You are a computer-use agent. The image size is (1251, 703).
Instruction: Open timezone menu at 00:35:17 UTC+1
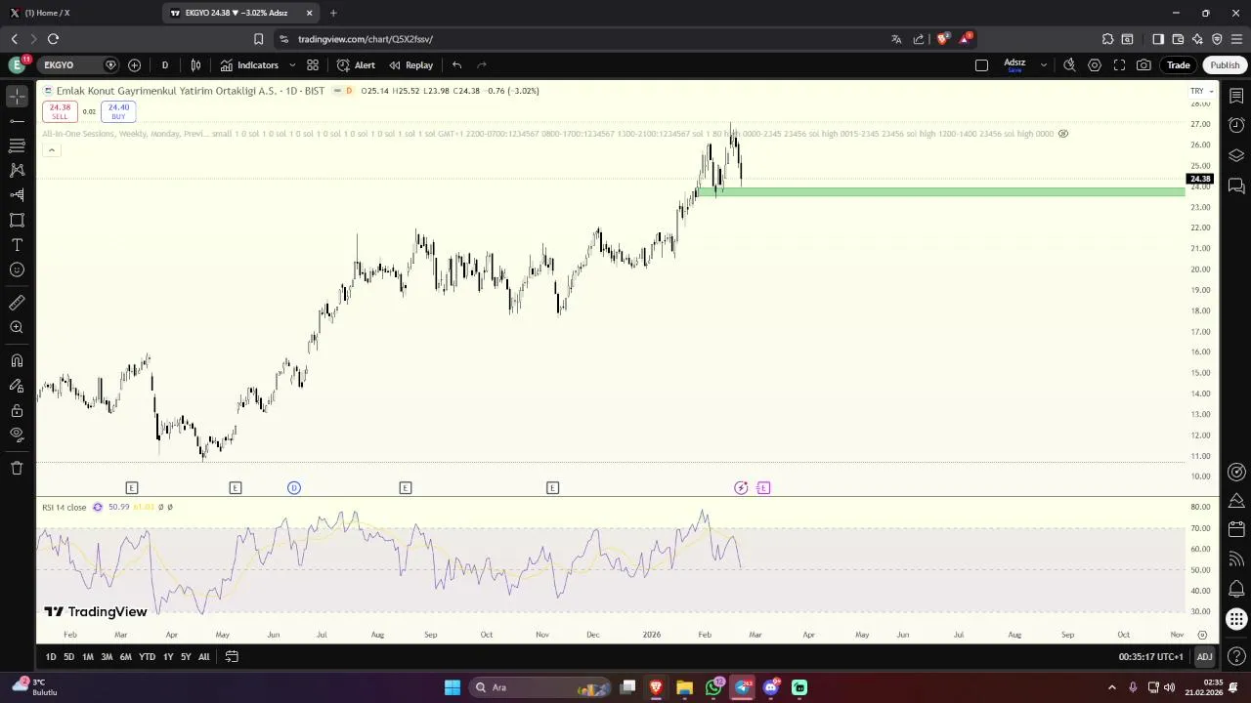tap(1150, 657)
